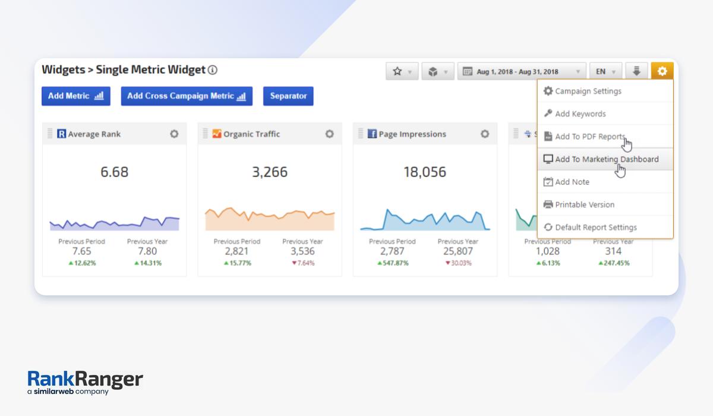Open the Page Impressions widget gear settings
Screen dimensions: 713x416
pos(485,134)
